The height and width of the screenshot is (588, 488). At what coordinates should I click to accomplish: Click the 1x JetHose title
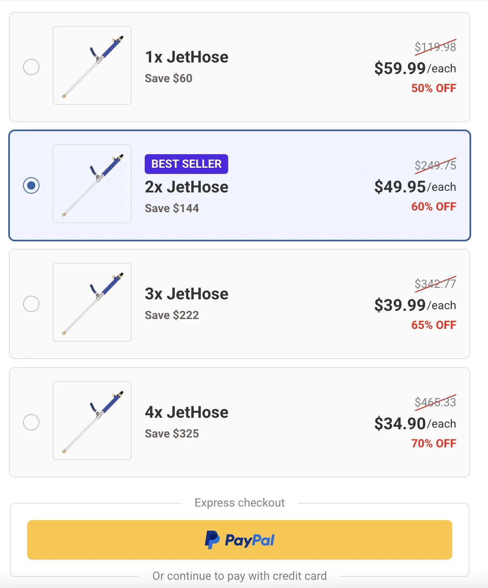coord(187,57)
